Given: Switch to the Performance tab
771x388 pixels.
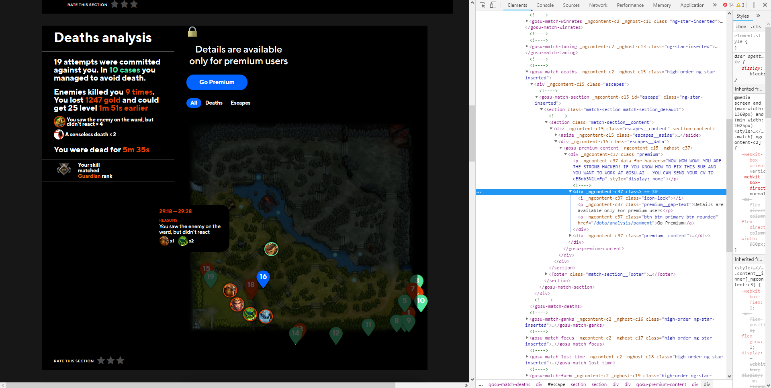Looking at the screenshot, I should click(x=630, y=5).
